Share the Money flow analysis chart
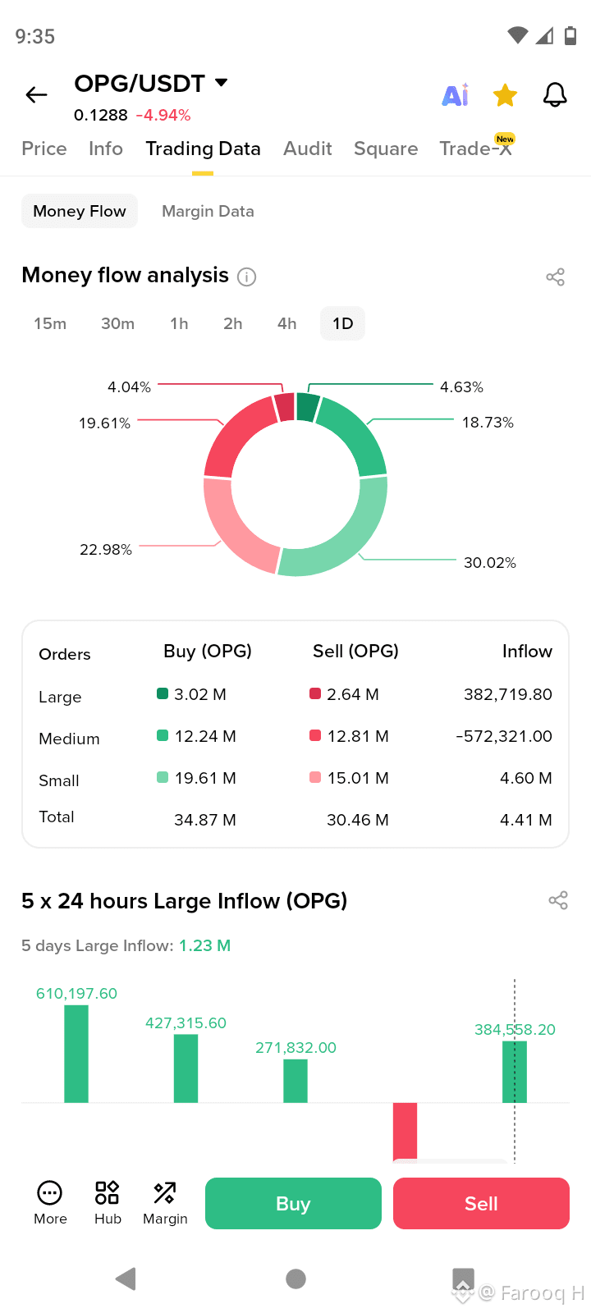591x1313 pixels. [x=556, y=277]
